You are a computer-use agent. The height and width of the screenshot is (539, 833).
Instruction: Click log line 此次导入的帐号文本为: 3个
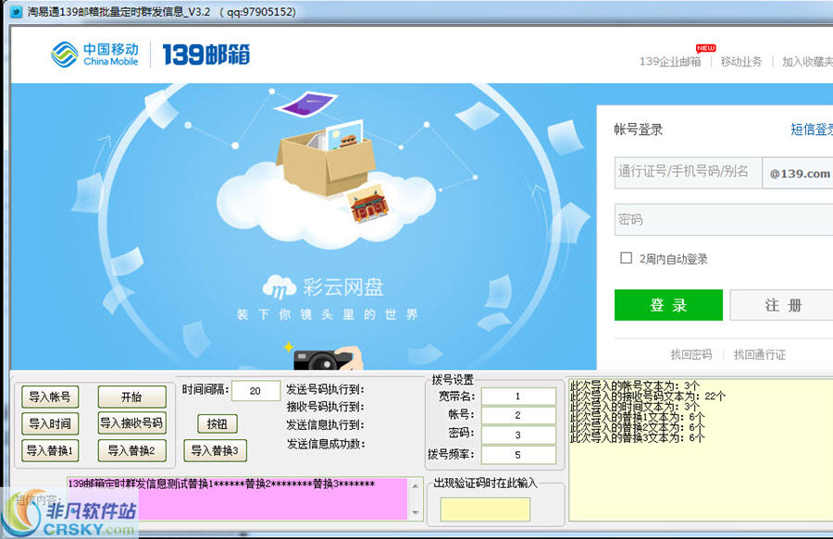pyautogui.click(x=635, y=386)
